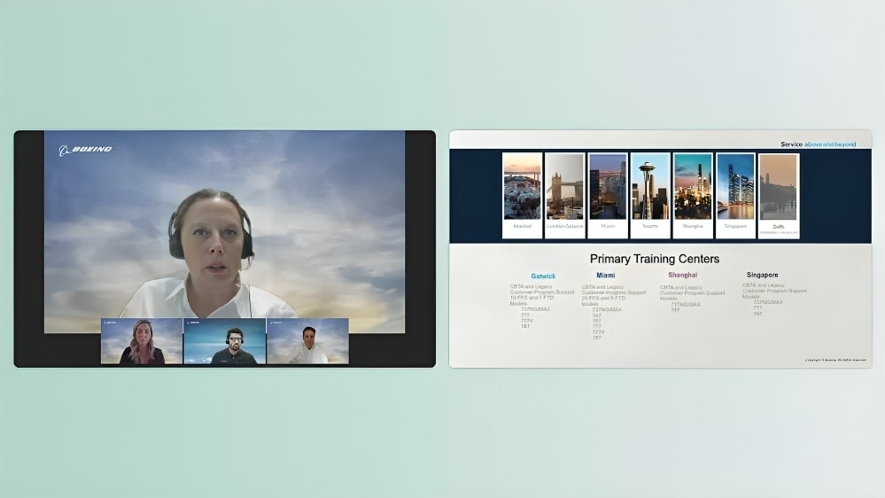Screen dimensions: 885x498
Task: Open the Shanghai night skyline card
Action: click(x=693, y=195)
